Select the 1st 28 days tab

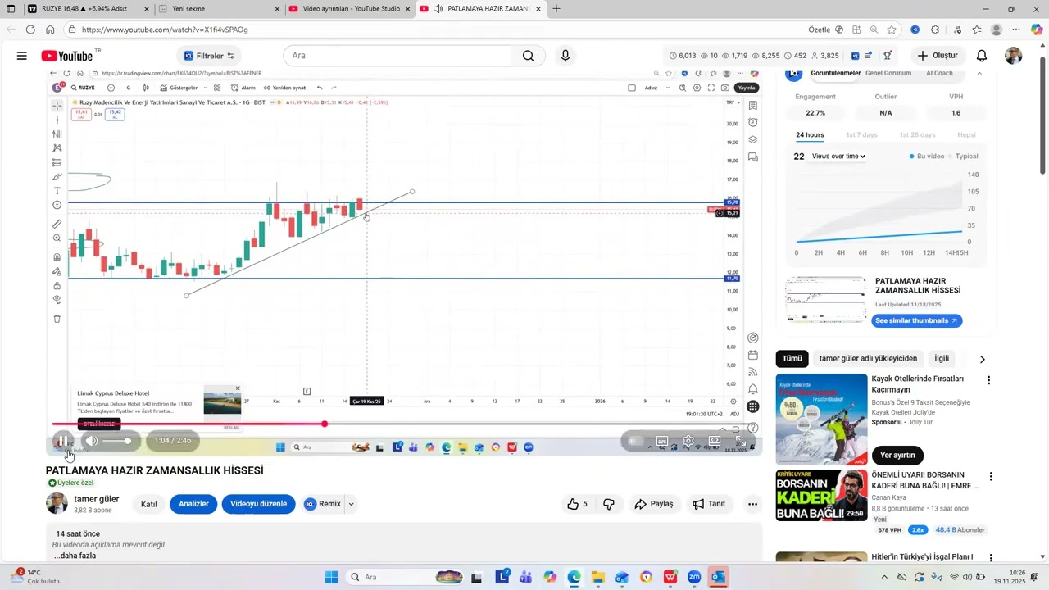[917, 135]
